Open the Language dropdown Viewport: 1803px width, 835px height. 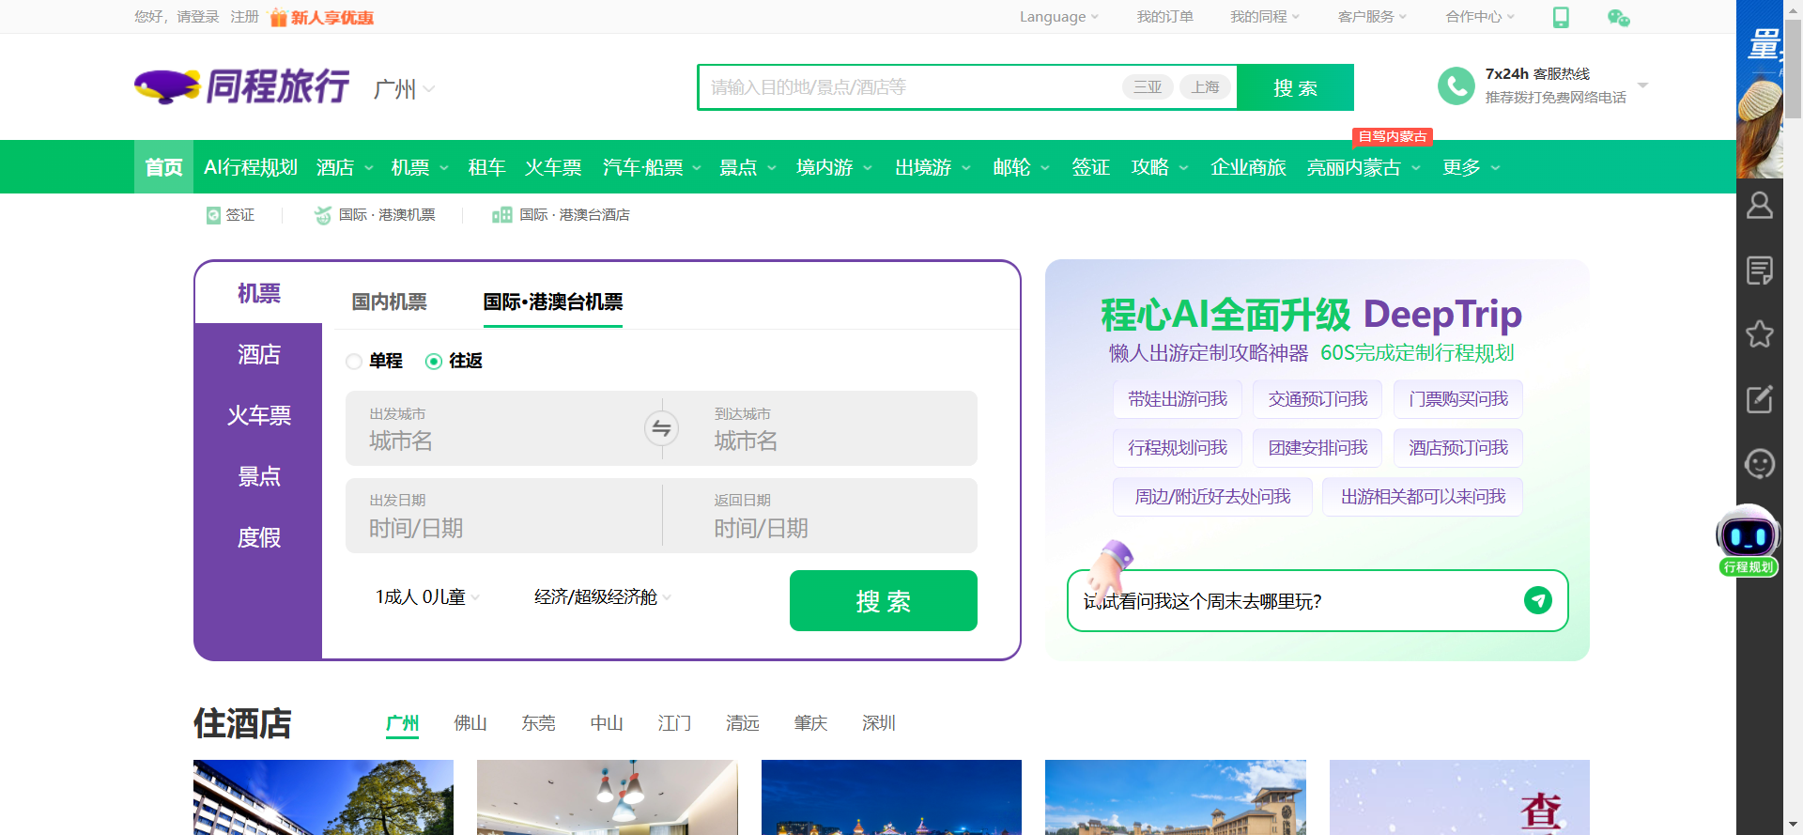1059,17
